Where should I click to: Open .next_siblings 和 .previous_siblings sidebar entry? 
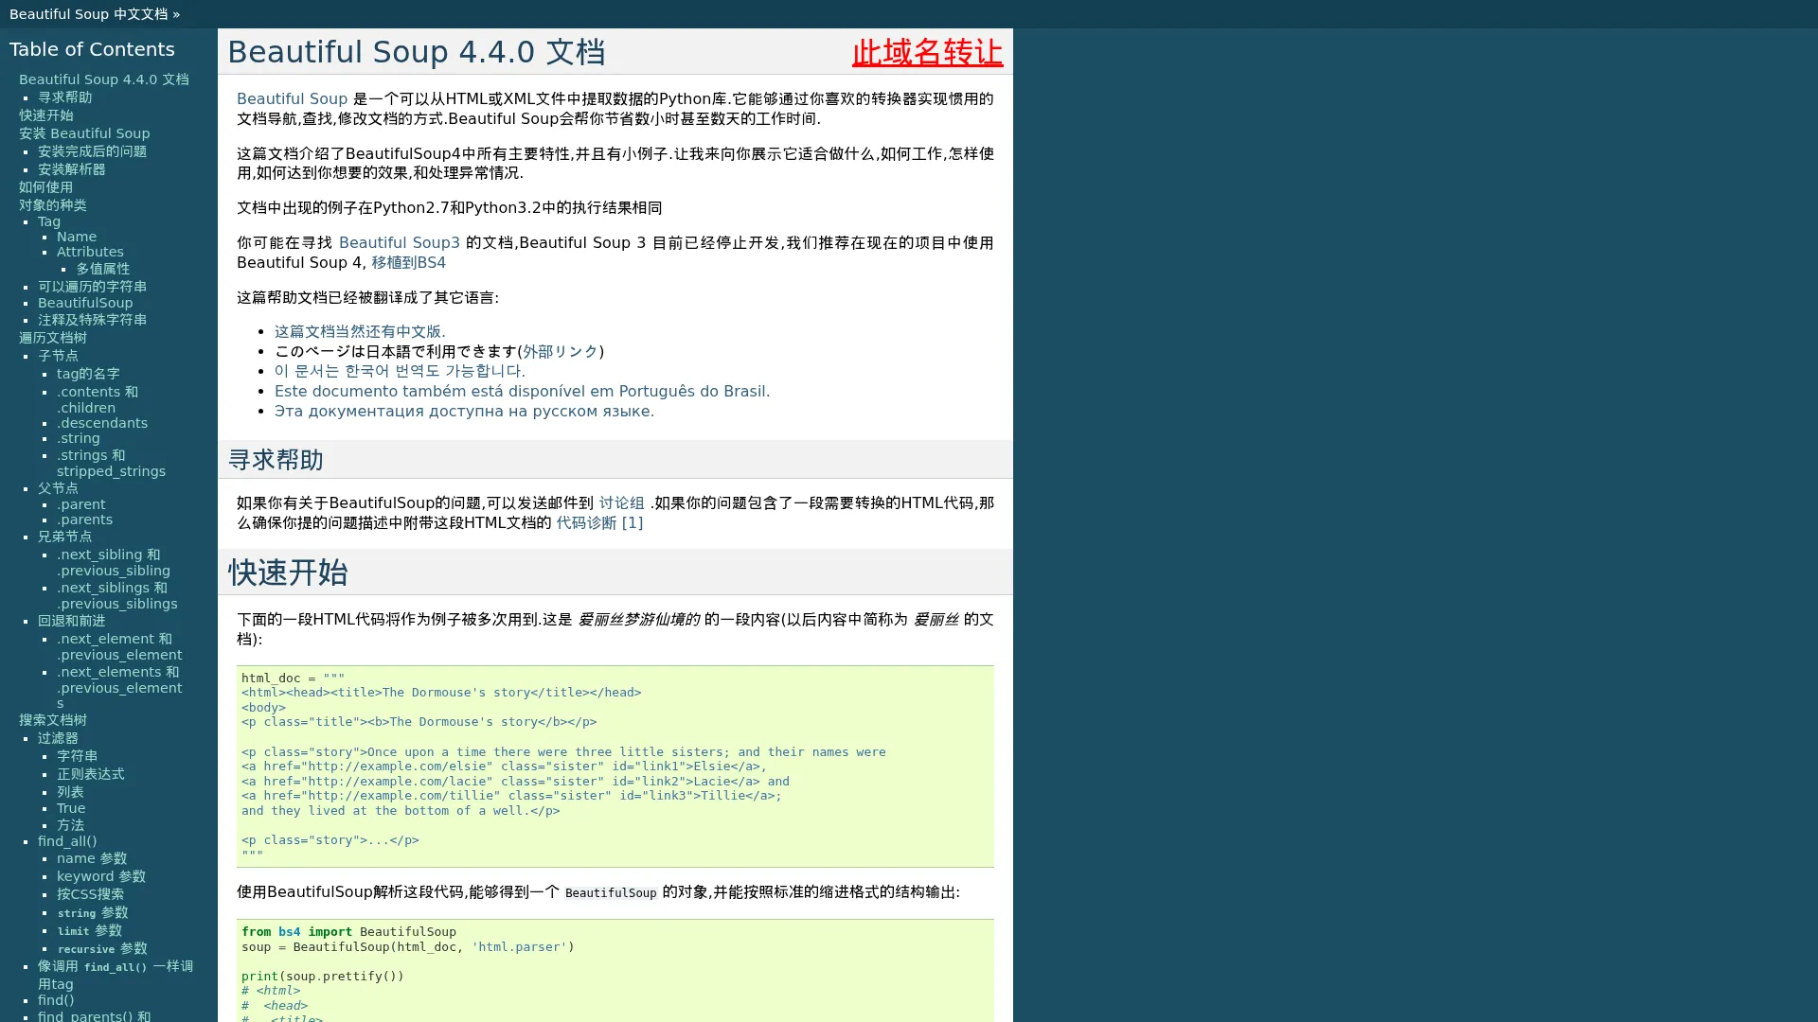point(116,595)
